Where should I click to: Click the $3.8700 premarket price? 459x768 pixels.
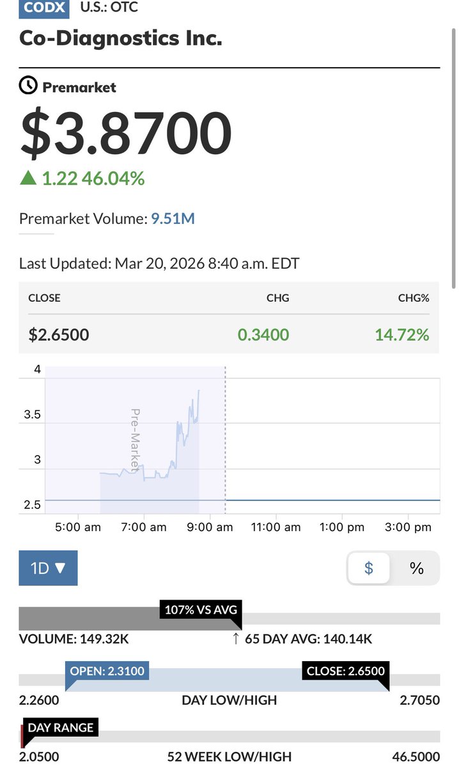[125, 134]
